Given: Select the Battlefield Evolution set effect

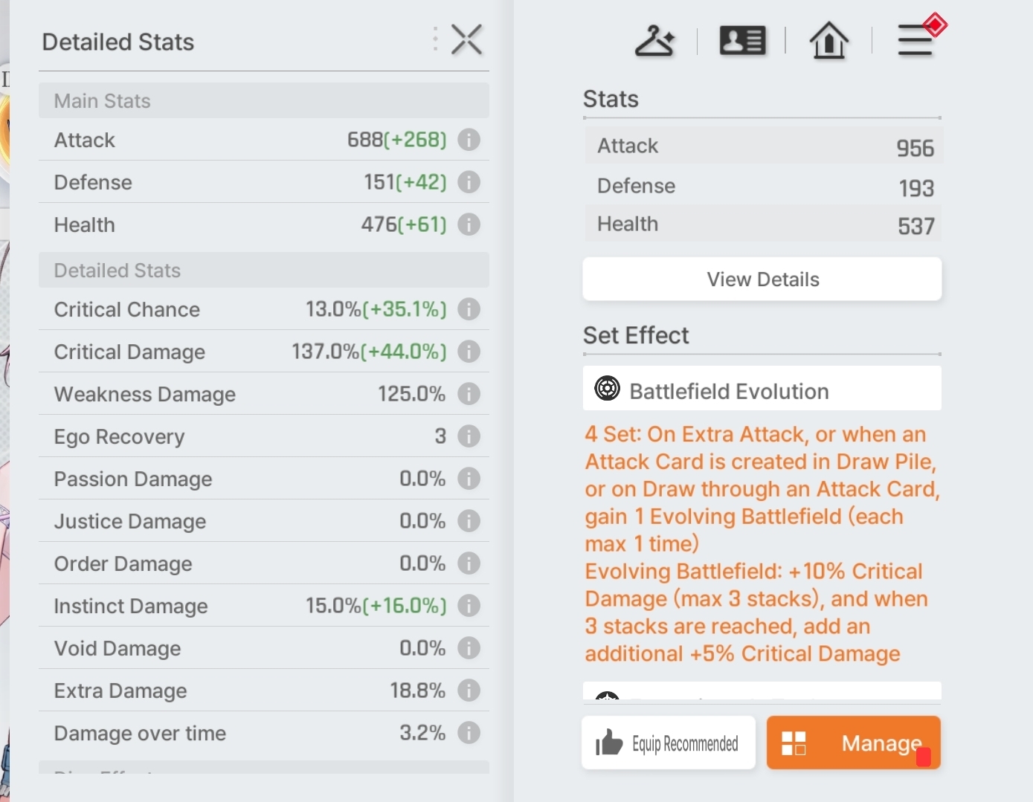Looking at the screenshot, I should pos(762,389).
